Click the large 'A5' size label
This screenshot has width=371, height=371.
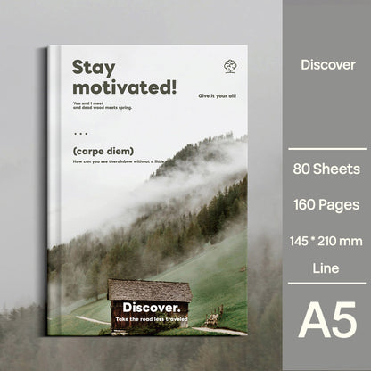[x=327, y=320]
